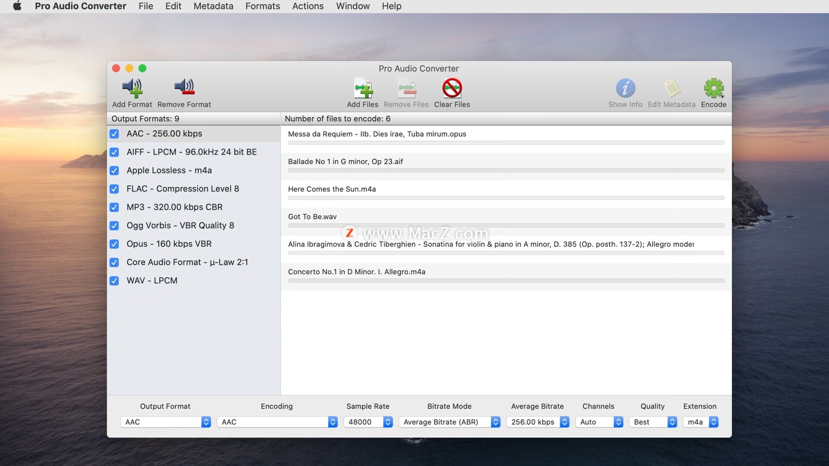This screenshot has width=829, height=466.
Task: Open the Bitrate Mode dropdown
Action: point(449,422)
